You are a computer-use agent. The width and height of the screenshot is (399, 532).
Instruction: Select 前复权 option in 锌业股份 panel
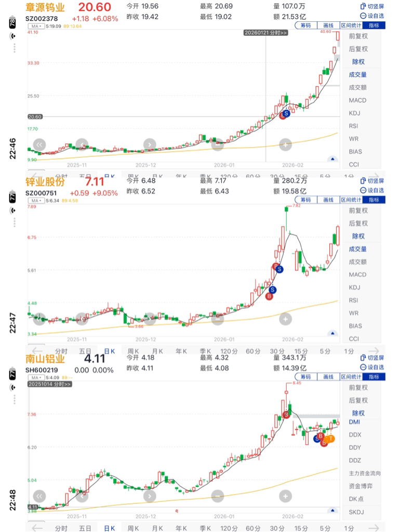(358, 210)
